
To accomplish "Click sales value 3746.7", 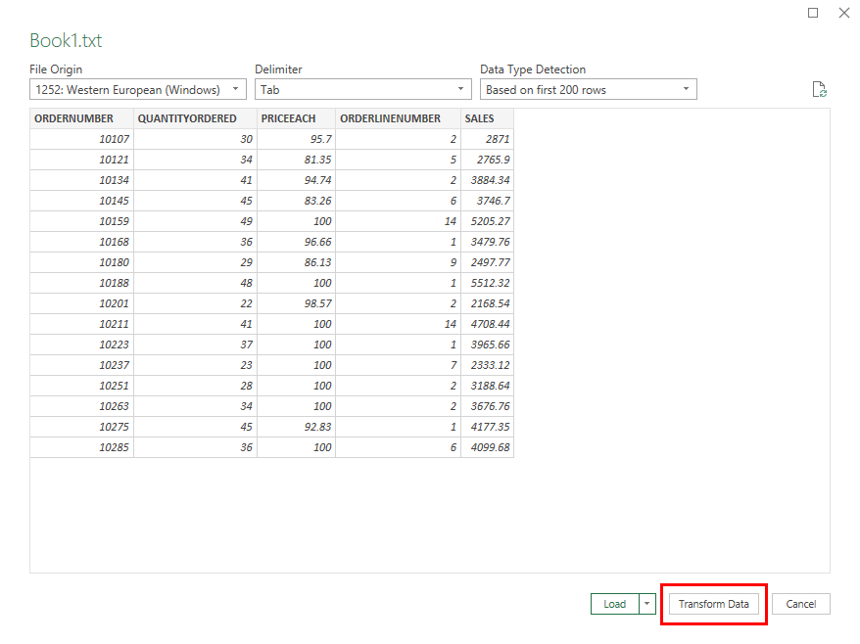I will click(487, 201).
